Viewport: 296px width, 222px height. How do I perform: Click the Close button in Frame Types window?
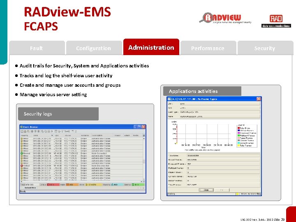pos(206,190)
